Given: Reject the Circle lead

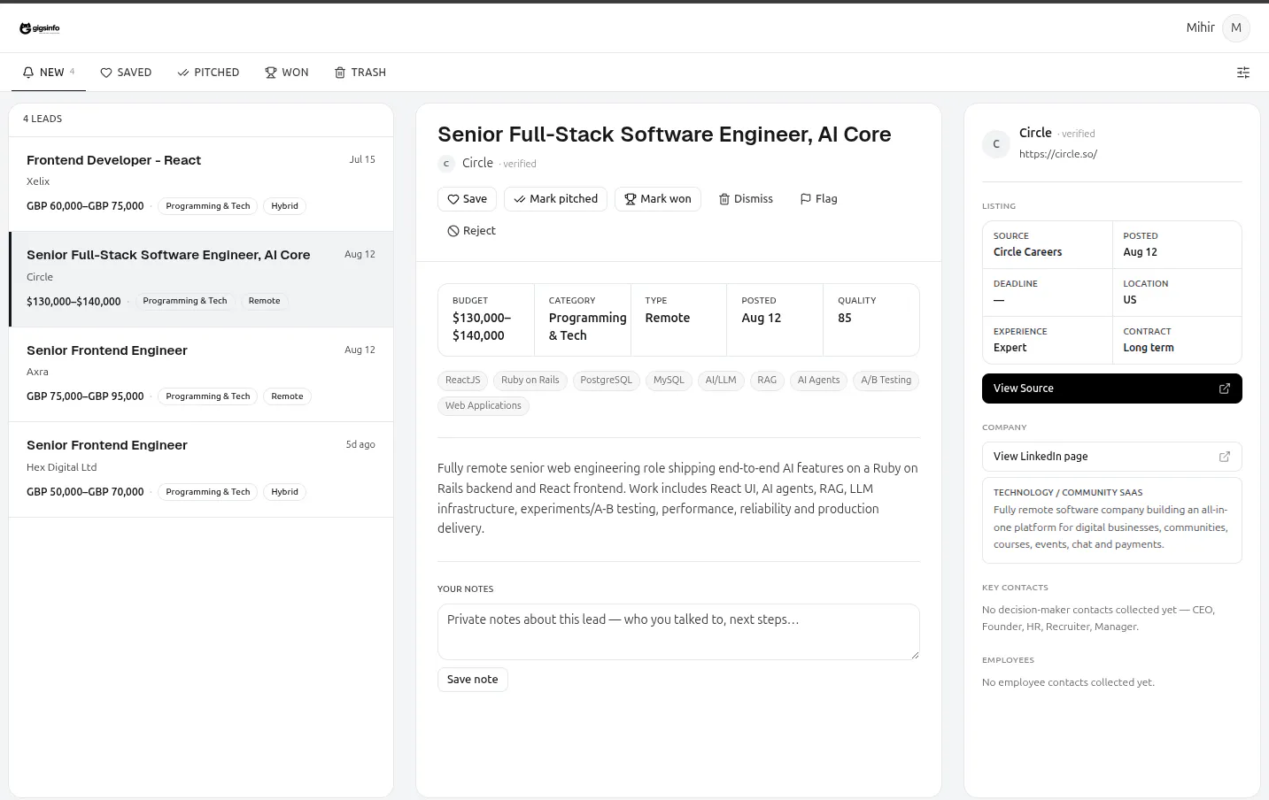Looking at the screenshot, I should tap(471, 231).
